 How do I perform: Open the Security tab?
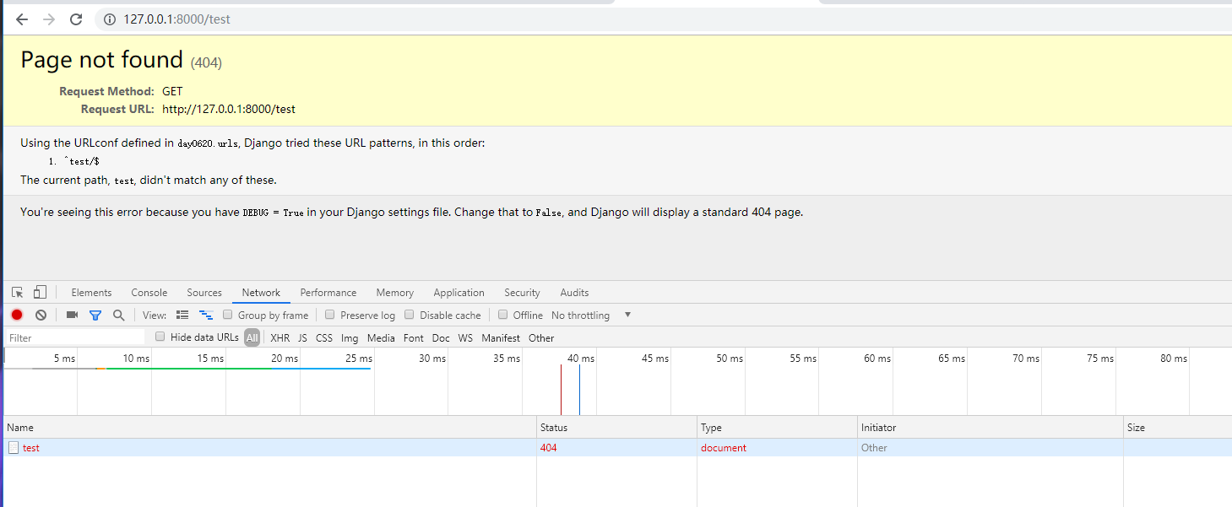click(x=522, y=293)
